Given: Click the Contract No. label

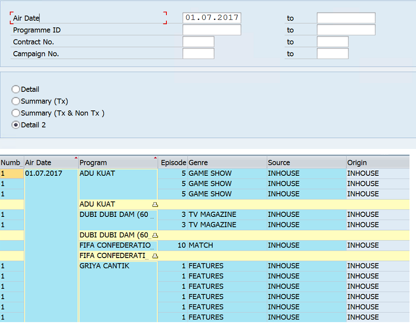Looking at the screenshot, I should click(33, 42).
